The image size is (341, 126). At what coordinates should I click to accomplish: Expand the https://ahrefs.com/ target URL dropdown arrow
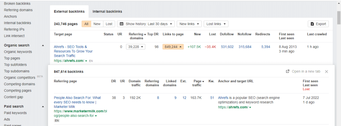coord(86,61)
